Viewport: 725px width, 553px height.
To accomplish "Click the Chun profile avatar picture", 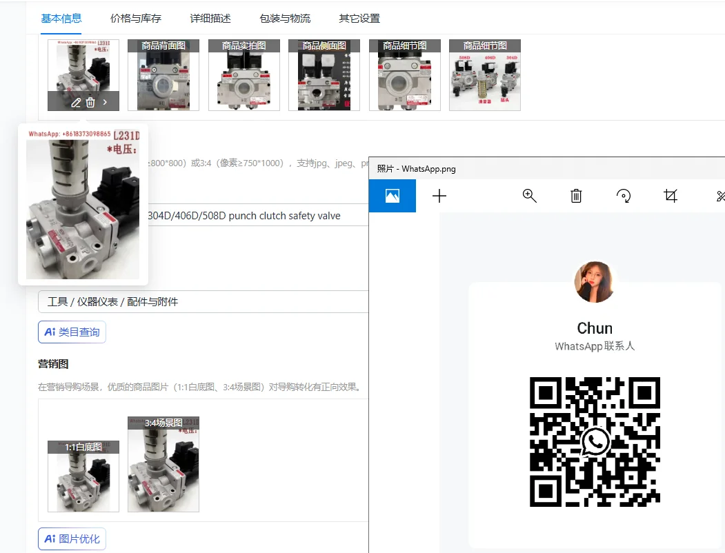I will click(x=595, y=282).
